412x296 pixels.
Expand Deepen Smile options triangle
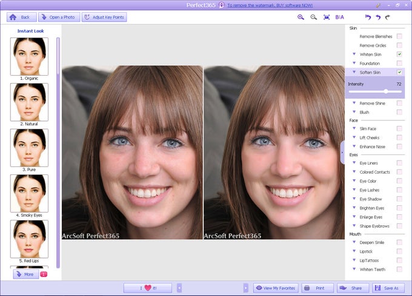[x=354, y=242]
